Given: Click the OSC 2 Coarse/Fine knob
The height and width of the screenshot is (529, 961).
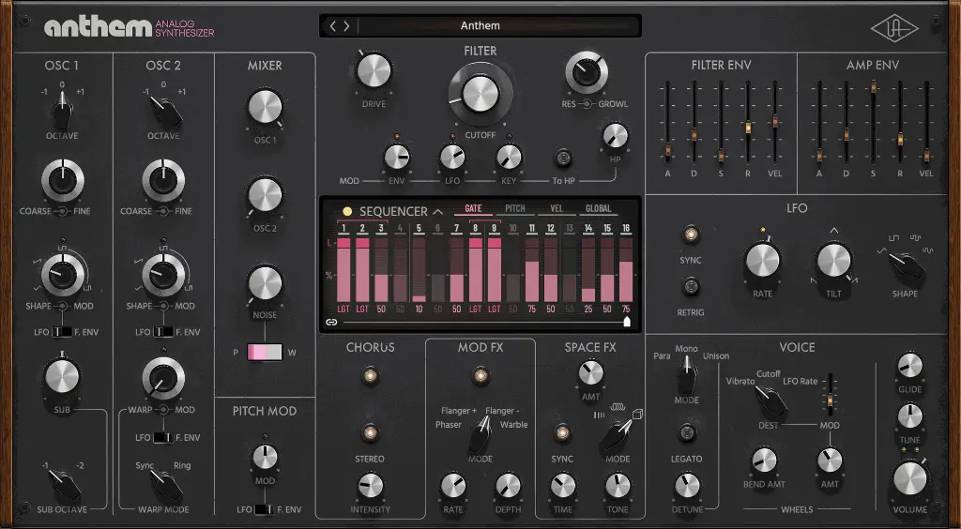Looking at the screenshot, I should point(163,180).
